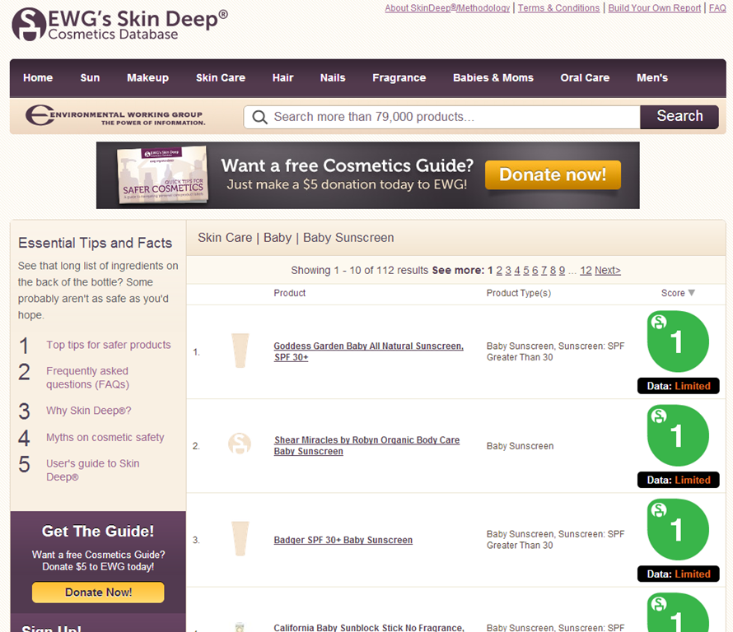733x632 pixels.
Task: Go to results page 7
Action: coord(544,271)
